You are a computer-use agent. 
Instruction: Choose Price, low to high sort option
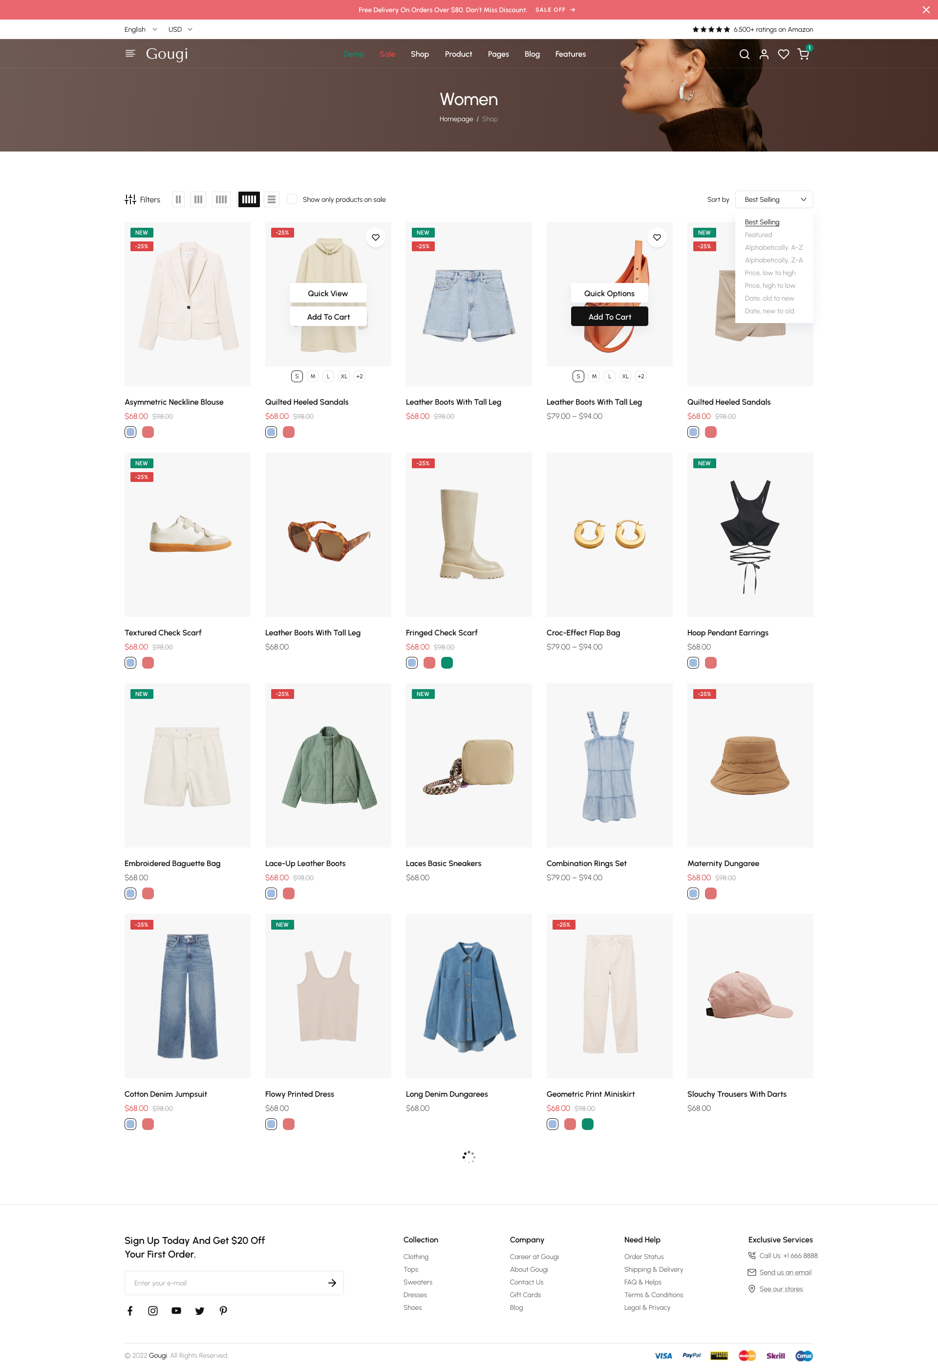[x=770, y=273]
